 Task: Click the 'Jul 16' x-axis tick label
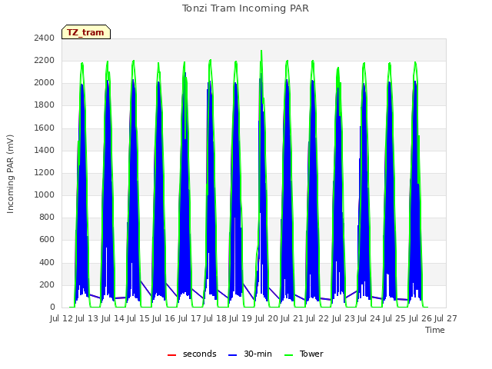[x=164, y=318]
